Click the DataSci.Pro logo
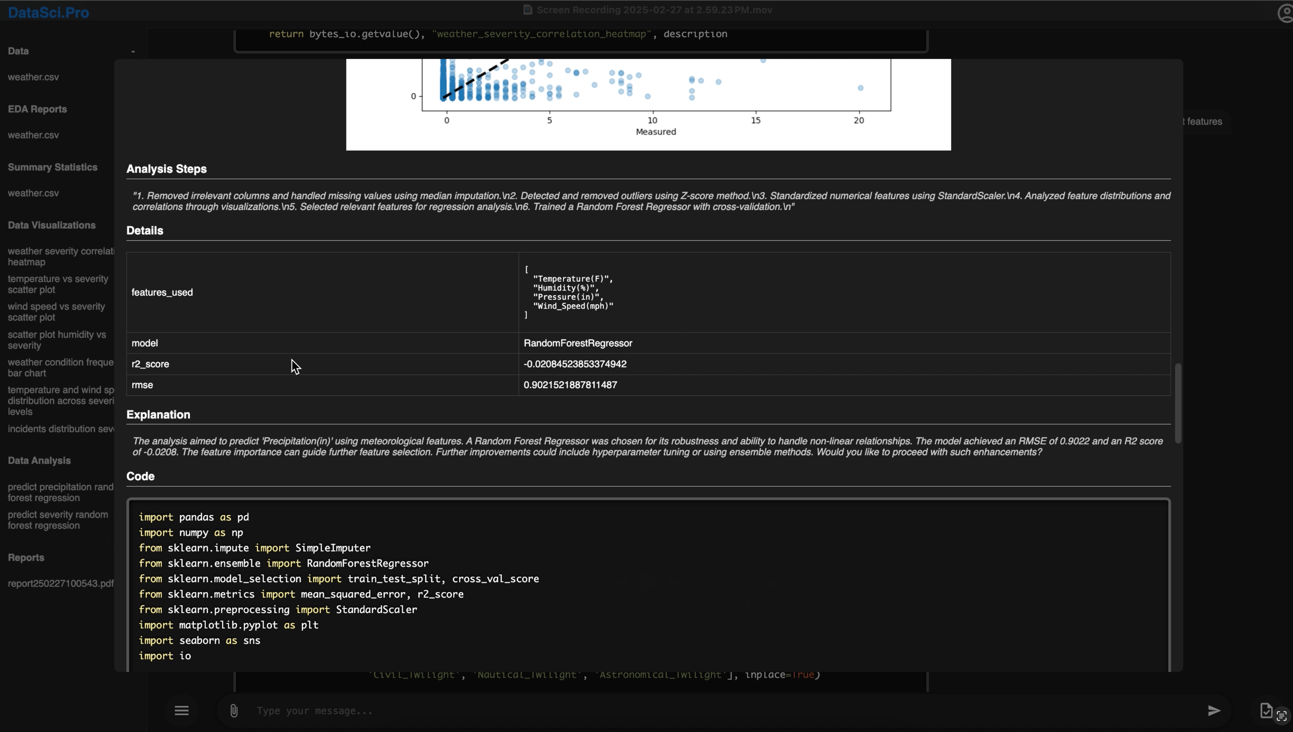The width and height of the screenshot is (1293, 732). pyautogui.click(x=48, y=13)
